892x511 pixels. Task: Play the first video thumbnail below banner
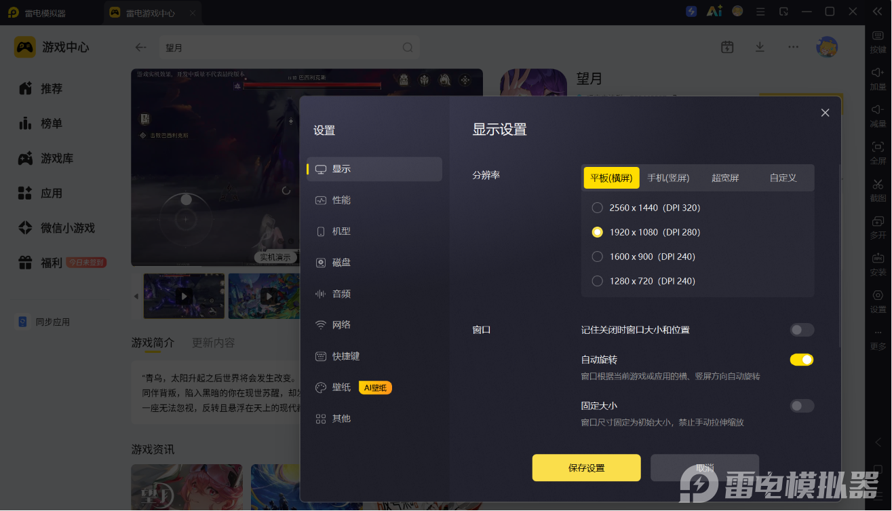pyautogui.click(x=184, y=296)
